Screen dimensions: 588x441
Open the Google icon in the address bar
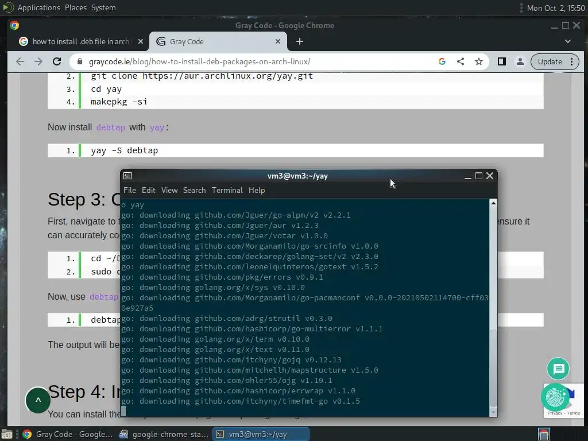point(442,61)
